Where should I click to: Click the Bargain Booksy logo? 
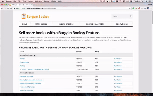click(35, 16)
